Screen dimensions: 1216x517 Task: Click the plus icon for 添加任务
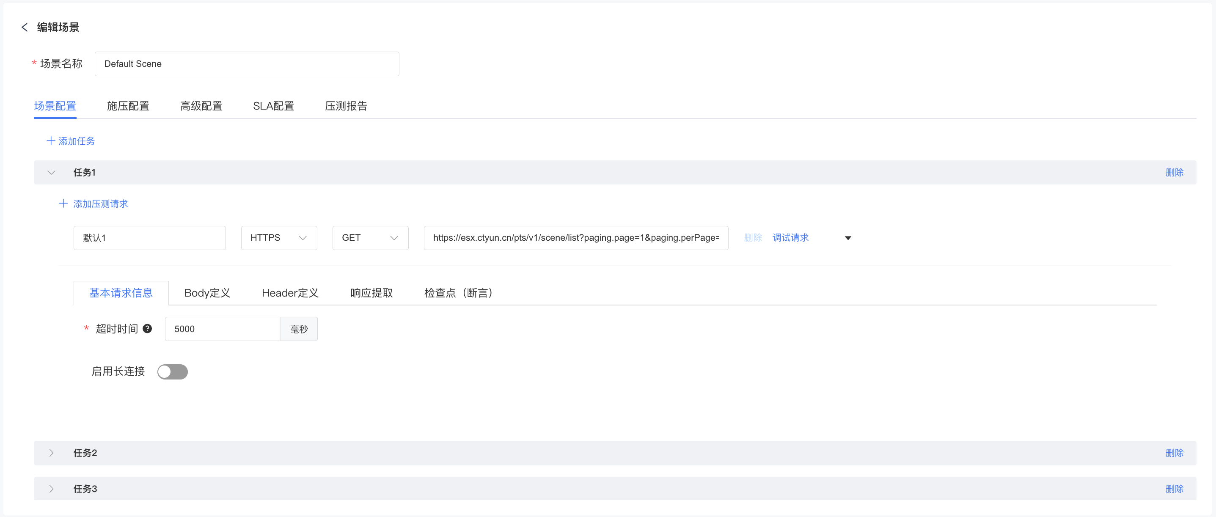(50, 141)
